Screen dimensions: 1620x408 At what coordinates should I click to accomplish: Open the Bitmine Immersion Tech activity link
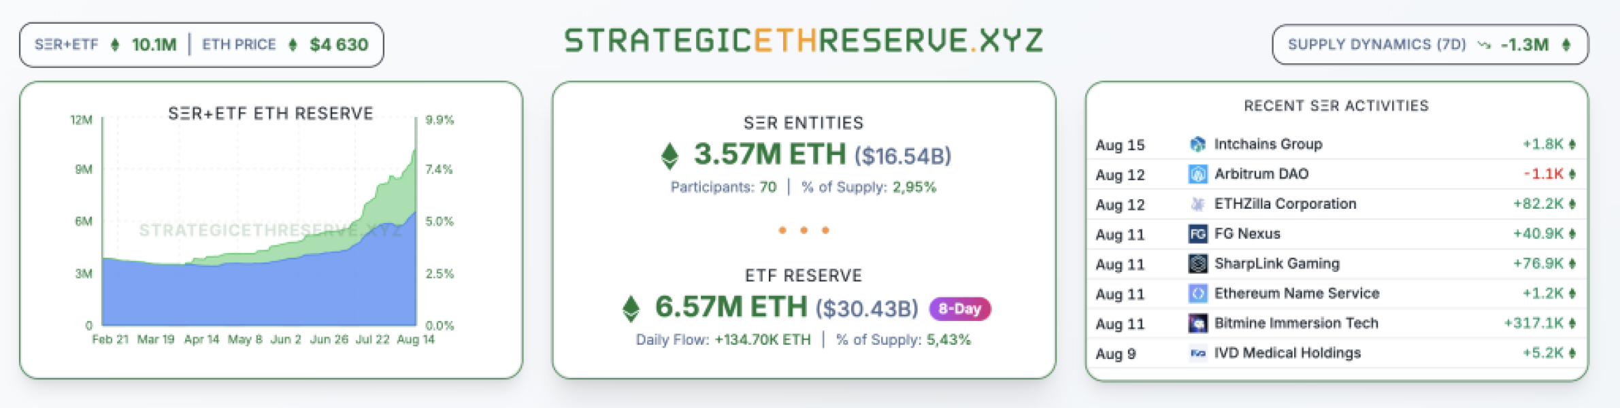click(x=1296, y=324)
